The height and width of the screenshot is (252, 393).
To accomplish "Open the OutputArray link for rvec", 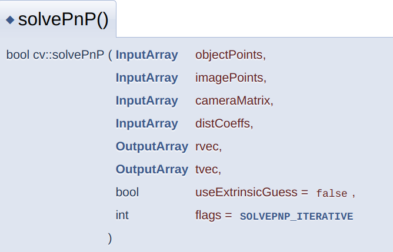I will [151, 146].
